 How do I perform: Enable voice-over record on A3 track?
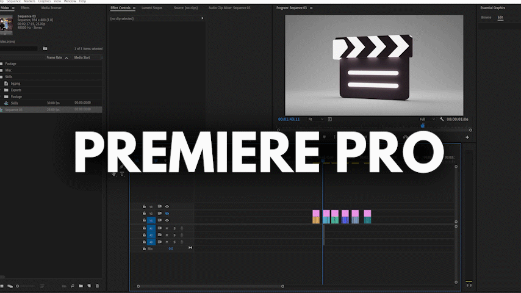(x=182, y=242)
